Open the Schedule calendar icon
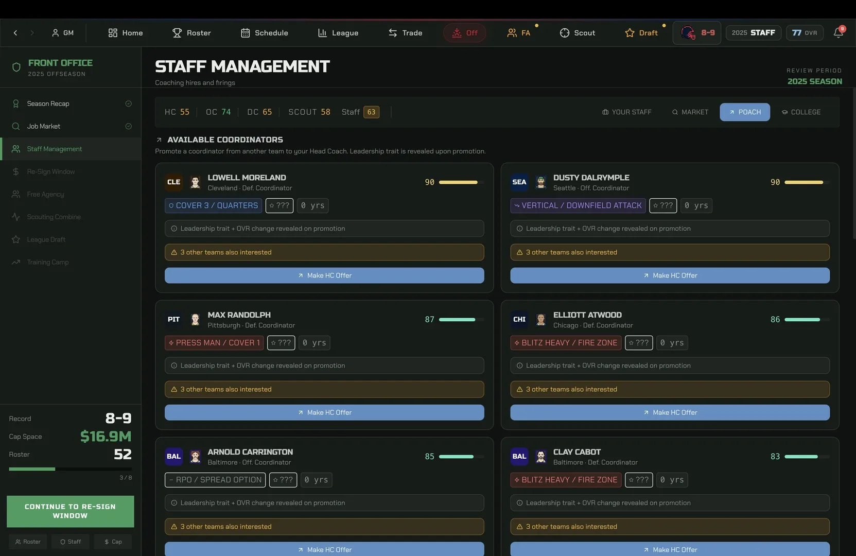 click(x=246, y=33)
